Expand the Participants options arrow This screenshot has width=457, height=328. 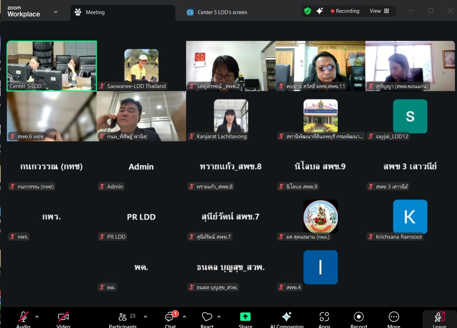coord(145,317)
